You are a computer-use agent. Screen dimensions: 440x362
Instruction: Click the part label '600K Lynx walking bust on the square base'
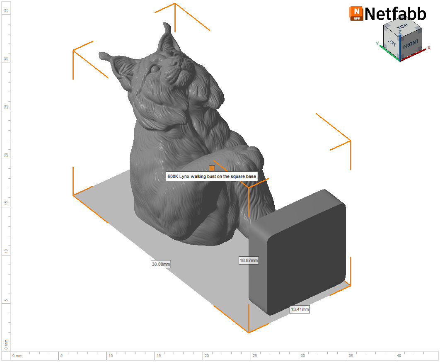(212, 176)
